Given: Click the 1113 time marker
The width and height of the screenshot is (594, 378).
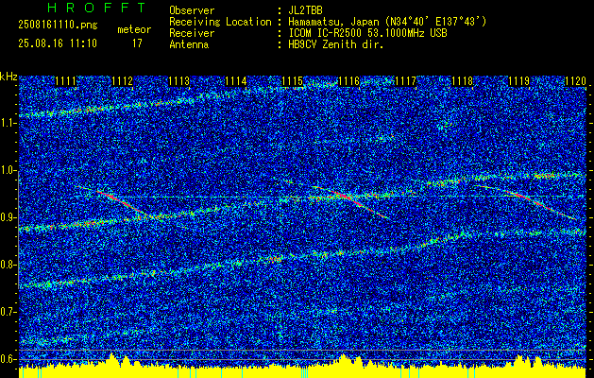Looking at the screenshot, I should pos(178,81).
